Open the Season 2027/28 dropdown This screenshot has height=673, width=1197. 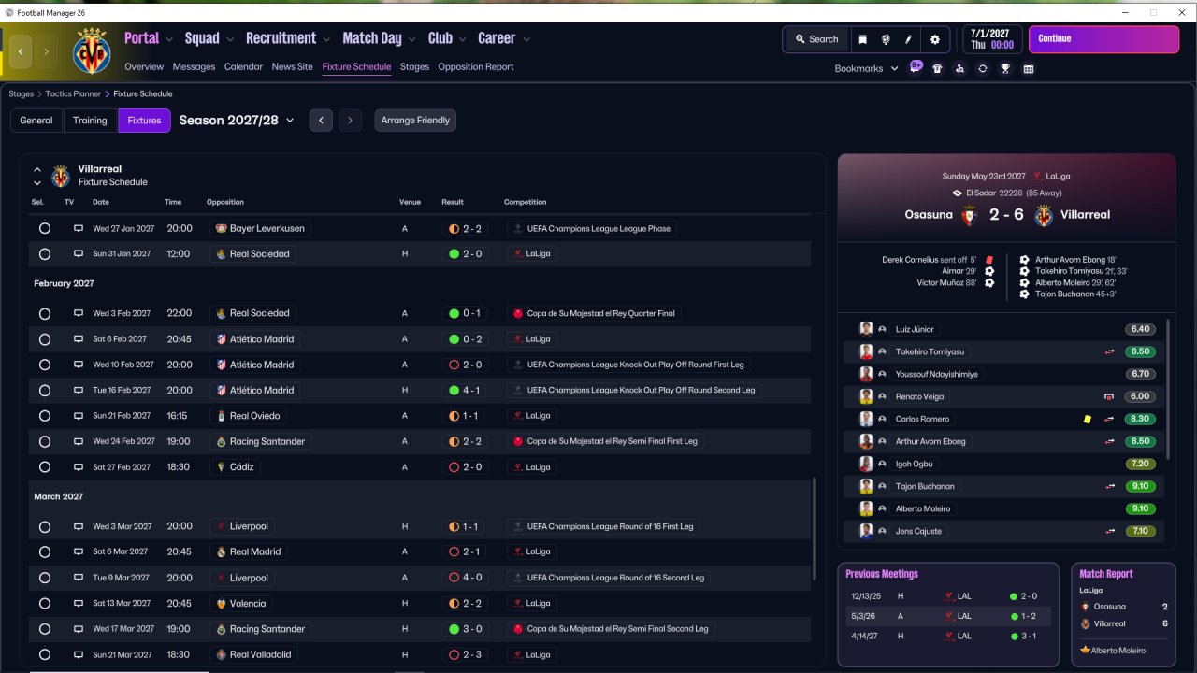pos(237,120)
